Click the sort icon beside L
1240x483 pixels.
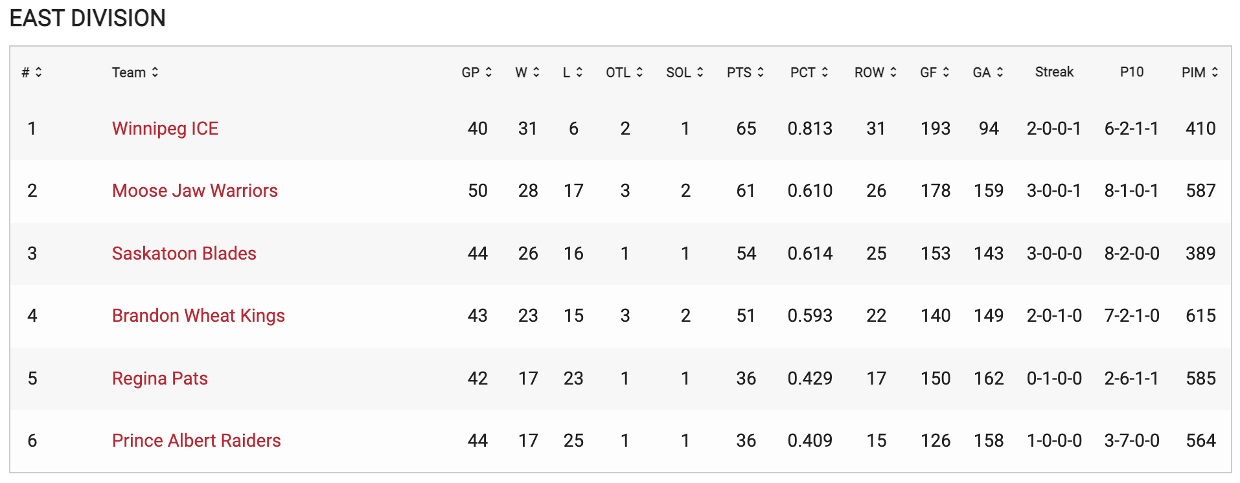tap(579, 73)
